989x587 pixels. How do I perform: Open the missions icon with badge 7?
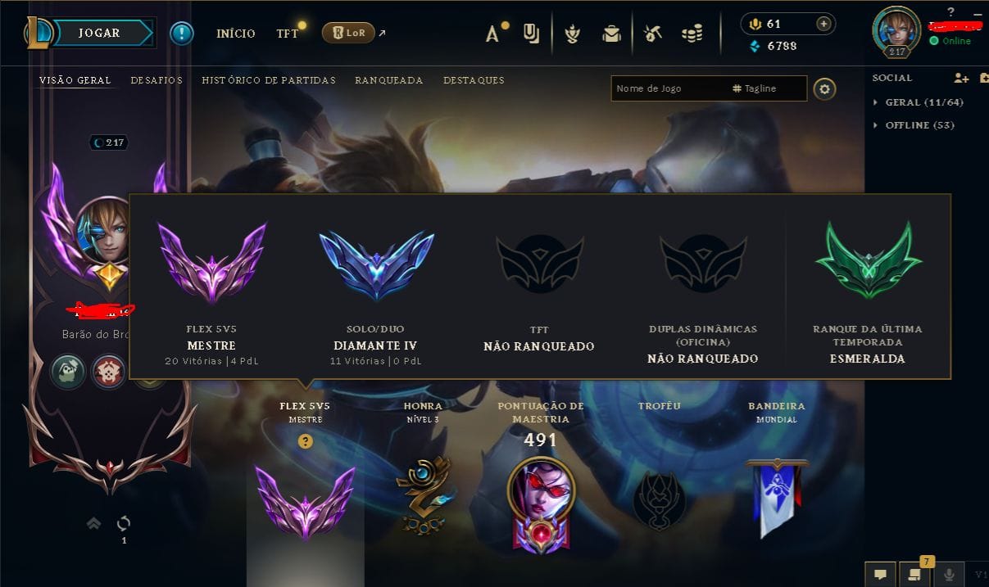[x=914, y=574]
